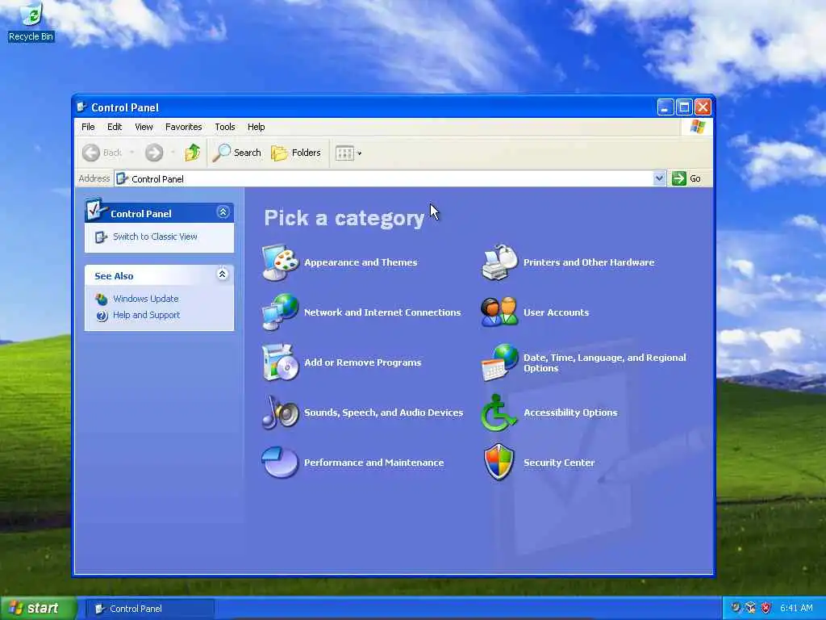This screenshot has width=826, height=620.
Task: Click the Printers and Other Hardware text link
Action: click(x=589, y=262)
